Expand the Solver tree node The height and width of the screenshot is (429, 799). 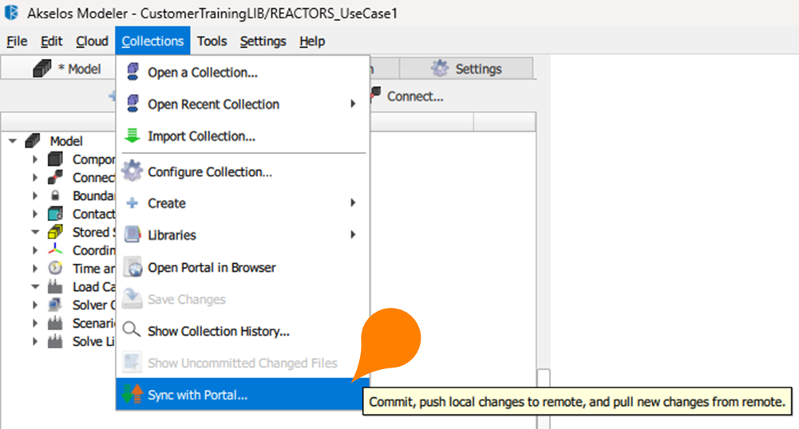(x=34, y=305)
